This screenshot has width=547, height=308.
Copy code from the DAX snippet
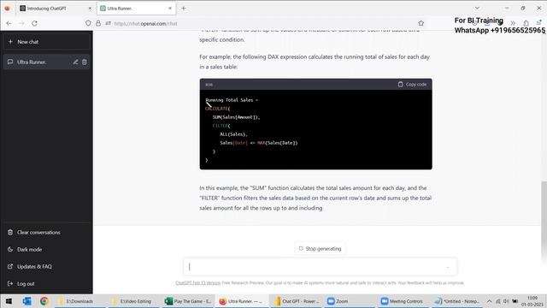click(412, 84)
